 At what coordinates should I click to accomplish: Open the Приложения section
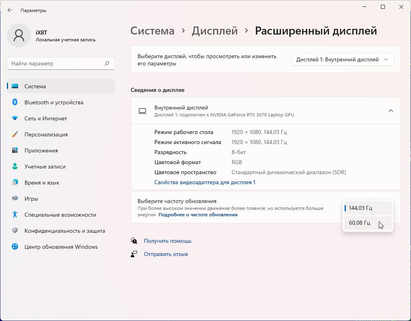point(41,150)
